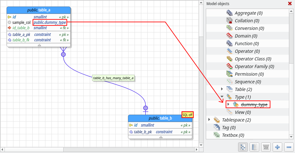Click the Domain icon in the tree
Viewport: 295px width, 153px height.
(229, 36)
